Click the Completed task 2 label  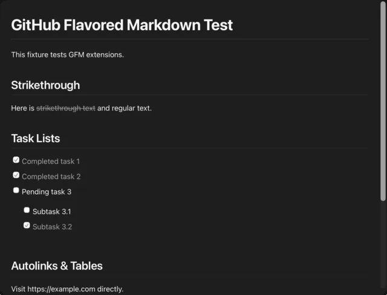(x=51, y=177)
